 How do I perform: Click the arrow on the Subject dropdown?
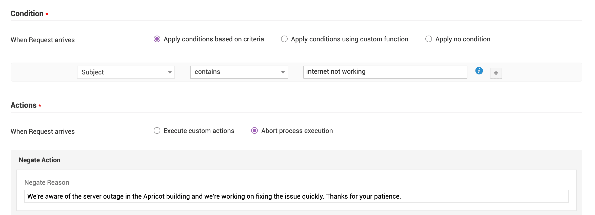(x=170, y=72)
